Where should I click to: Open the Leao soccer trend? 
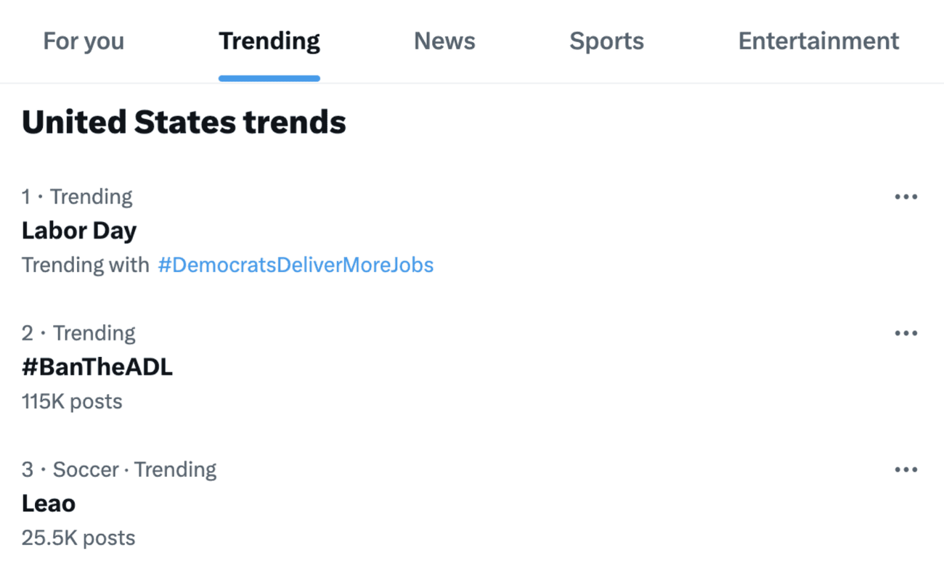pos(49,504)
